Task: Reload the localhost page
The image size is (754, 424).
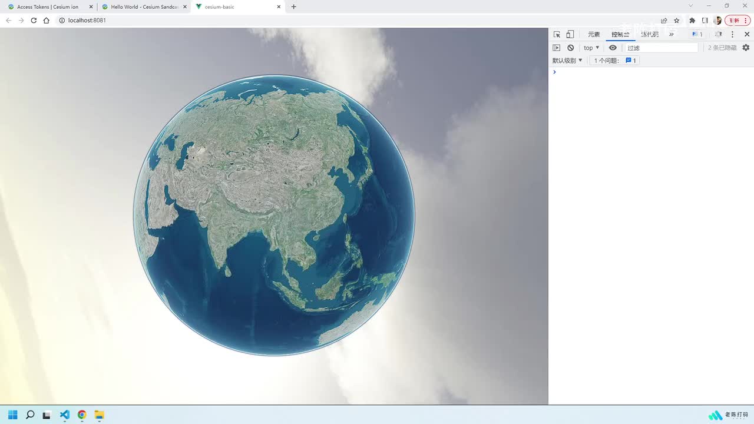Action: tap(34, 20)
